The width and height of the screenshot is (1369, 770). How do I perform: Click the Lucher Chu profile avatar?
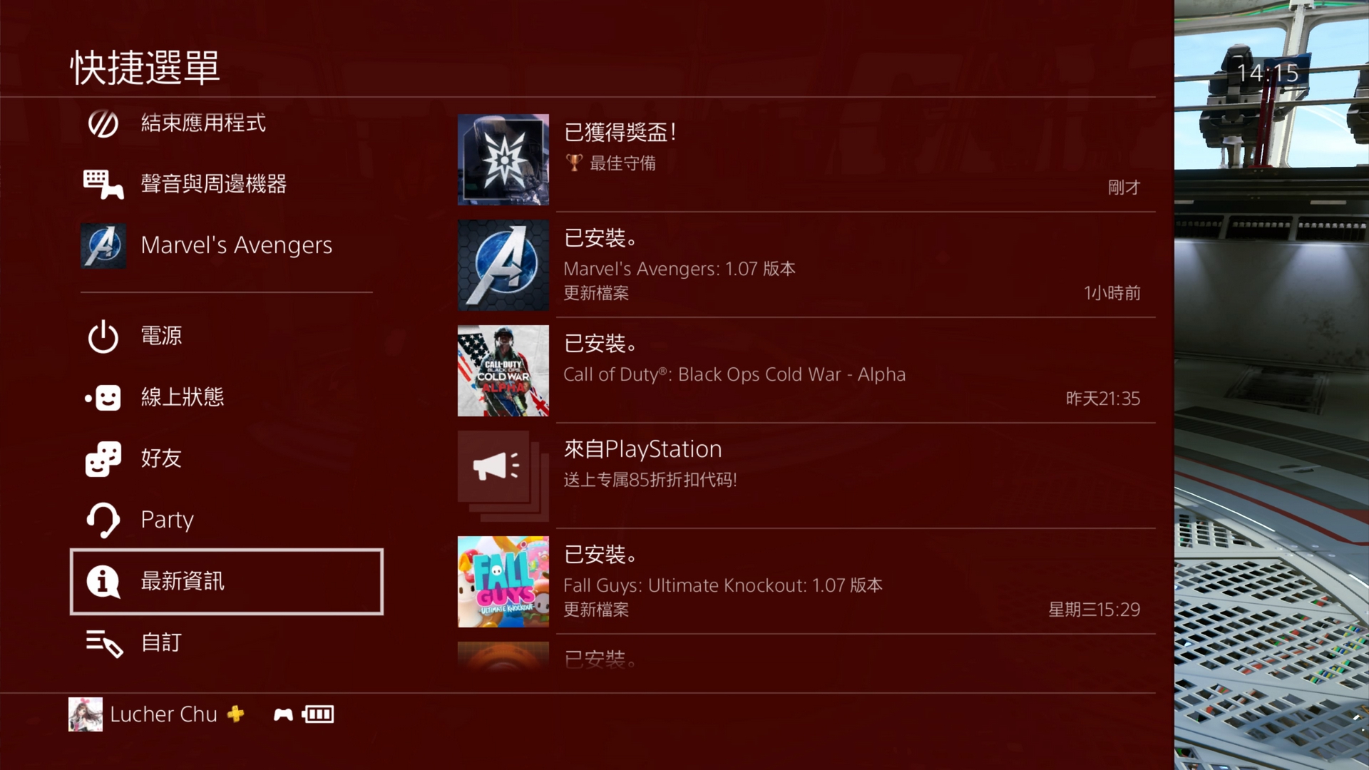[86, 714]
